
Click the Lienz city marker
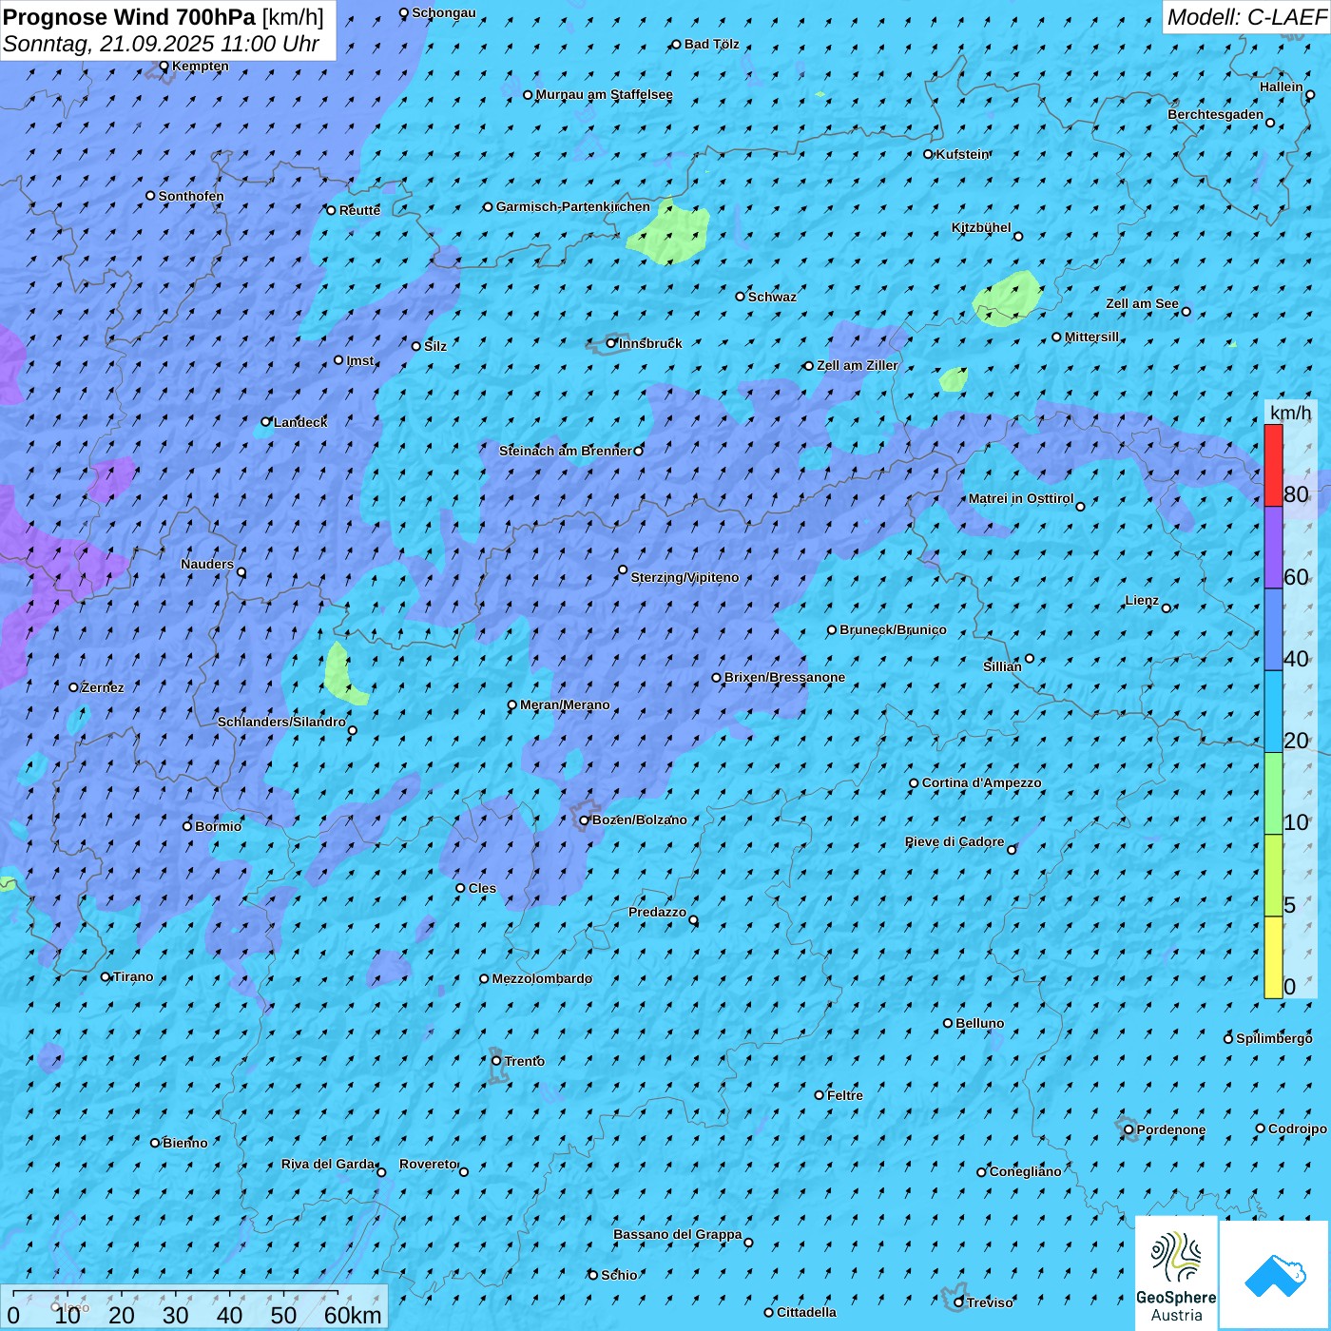click(1167, 608)
